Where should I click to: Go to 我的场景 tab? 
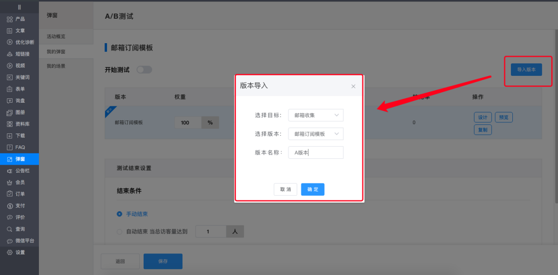56,66
